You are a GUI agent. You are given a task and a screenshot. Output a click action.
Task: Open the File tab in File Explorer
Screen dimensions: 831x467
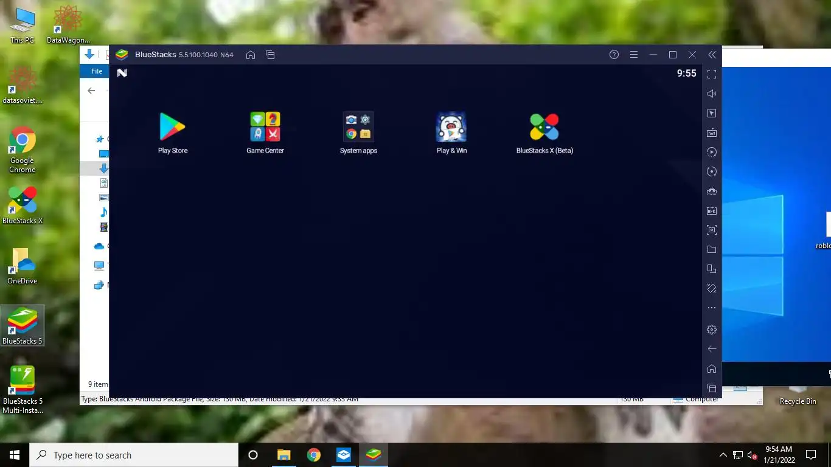coord(96,71)
